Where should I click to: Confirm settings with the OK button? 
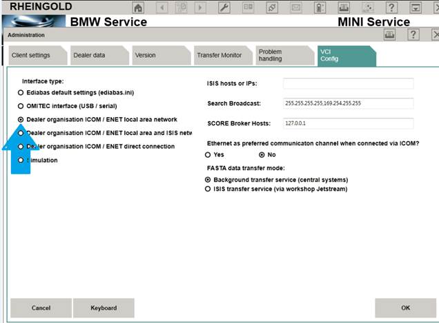point(405,308)
